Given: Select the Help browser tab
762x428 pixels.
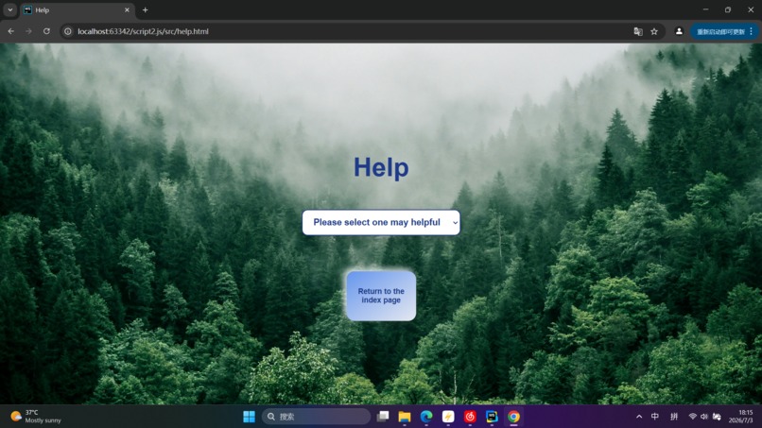Looking at the screenshot, I should pyautogui.click(x=77, y=9).
